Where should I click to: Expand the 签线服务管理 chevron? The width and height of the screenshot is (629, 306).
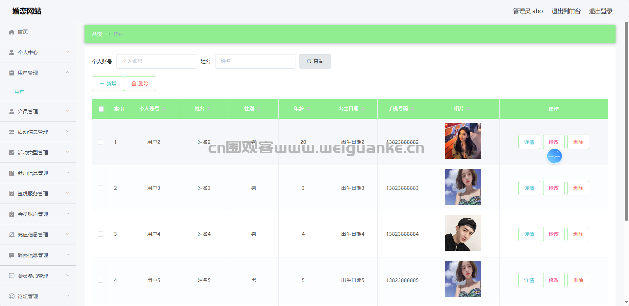68,193
